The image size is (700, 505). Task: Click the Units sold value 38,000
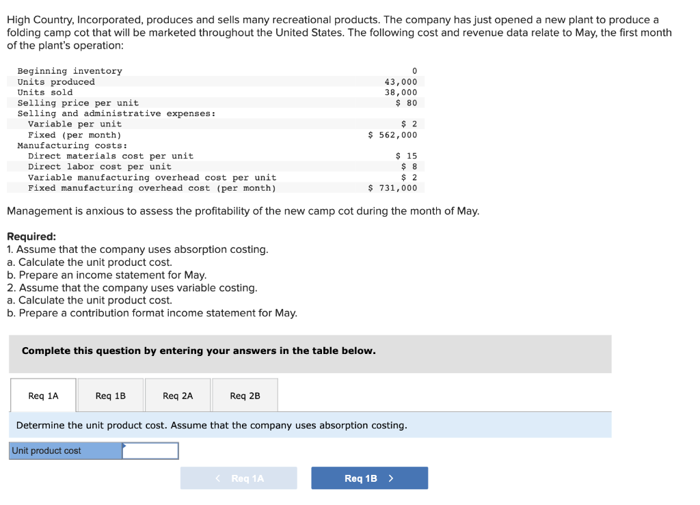(x=401, y=92)
